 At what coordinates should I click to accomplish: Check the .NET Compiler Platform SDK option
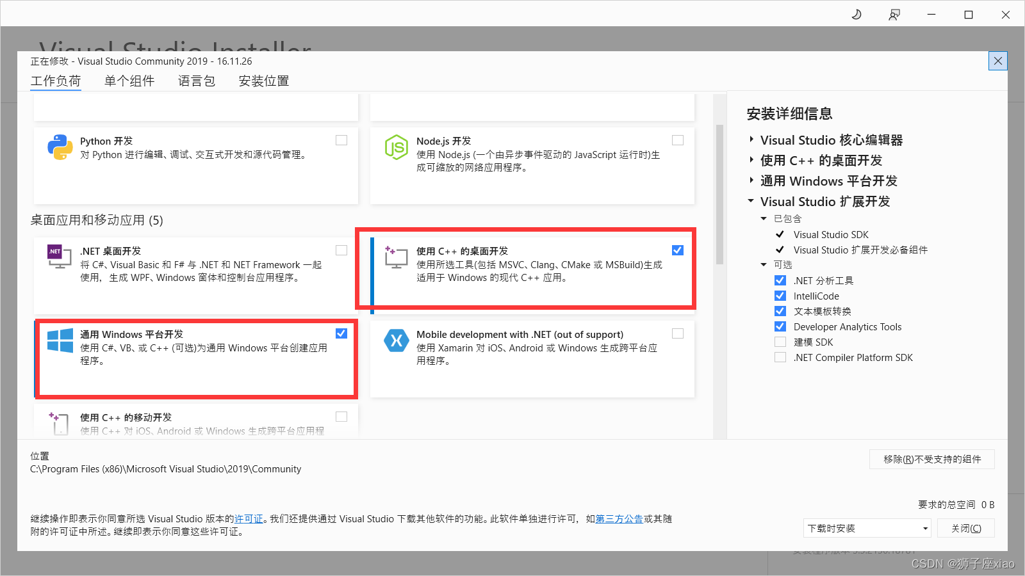(x=780, y=357)
